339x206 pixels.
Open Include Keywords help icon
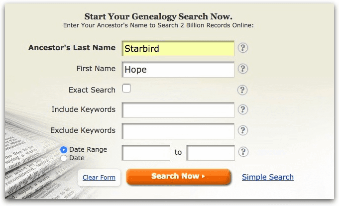[x=243, y=109]
